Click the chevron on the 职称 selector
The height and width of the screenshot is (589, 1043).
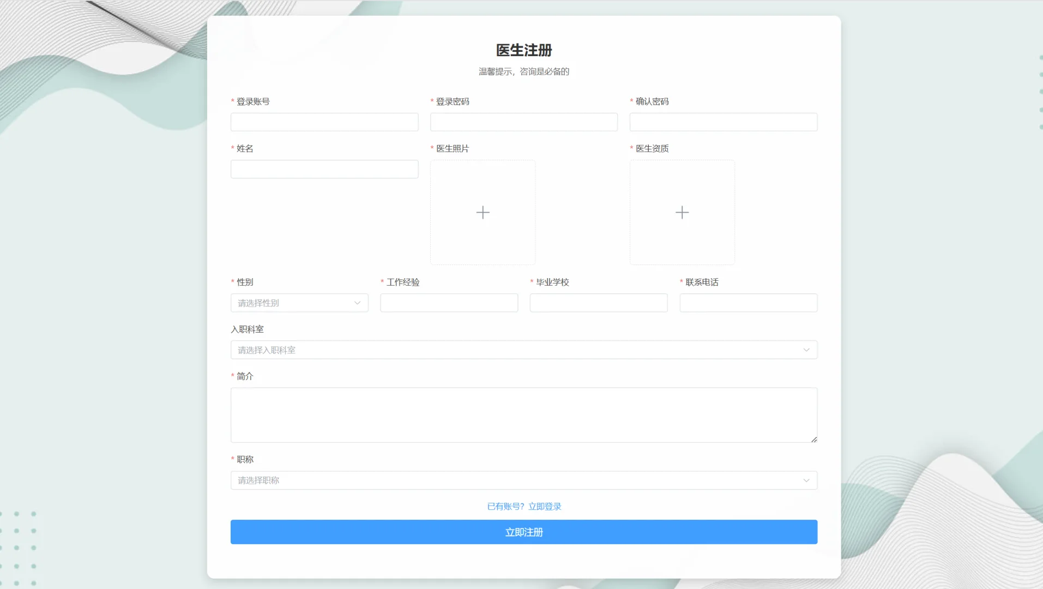(x=806, y=480)
